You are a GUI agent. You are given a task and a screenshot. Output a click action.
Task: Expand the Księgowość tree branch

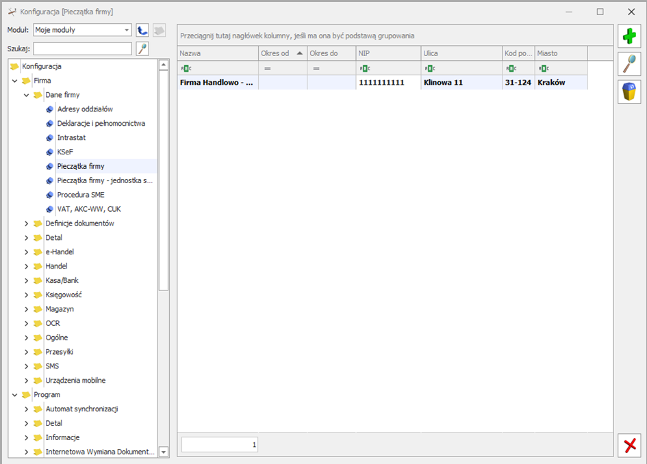(x=27, y=295)
